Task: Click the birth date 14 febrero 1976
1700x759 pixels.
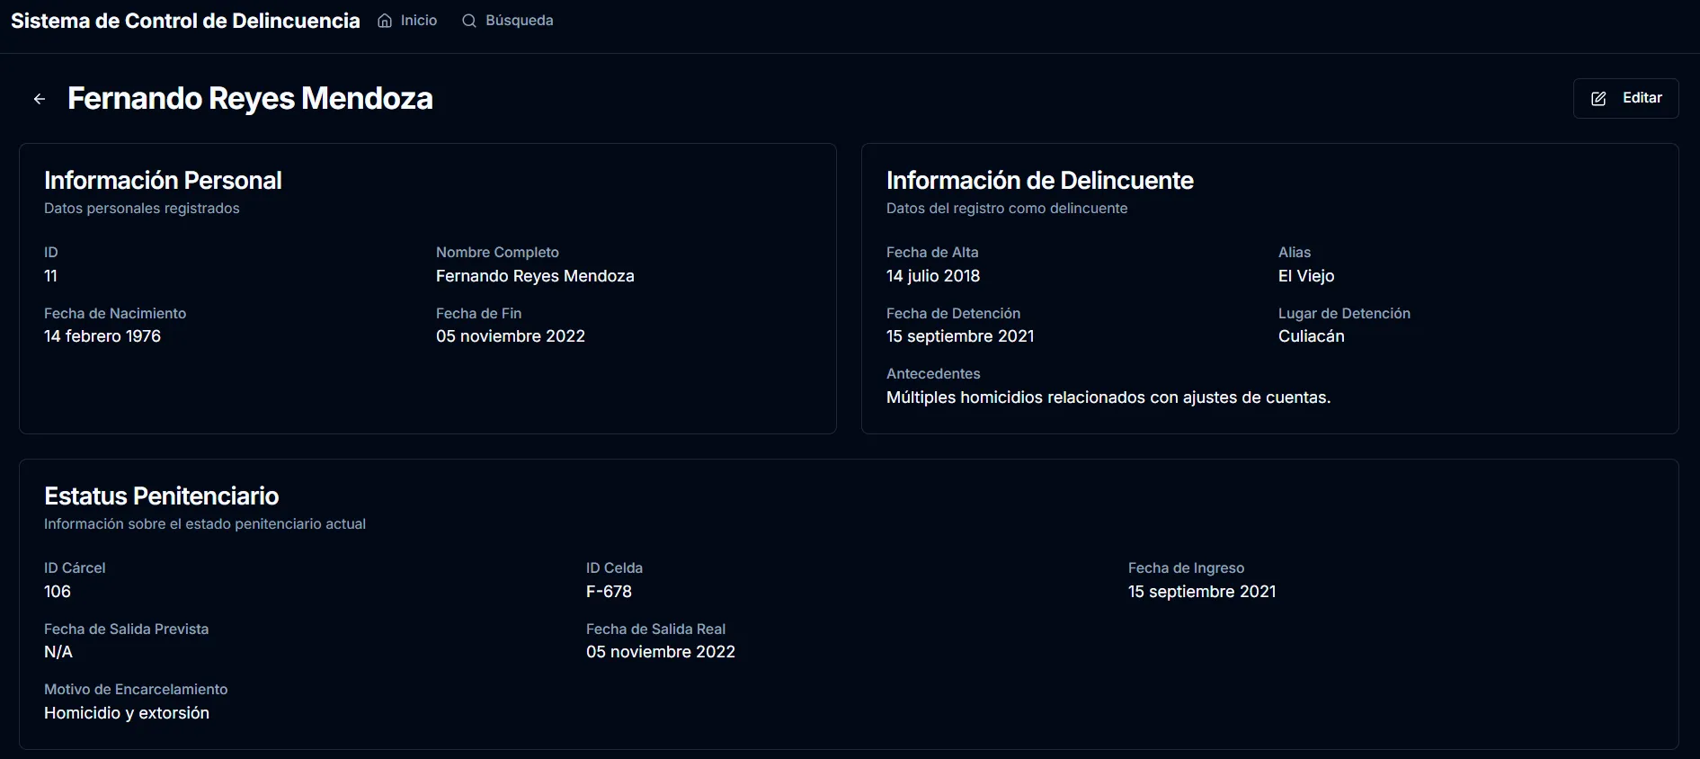Action: tap(102, 336)
